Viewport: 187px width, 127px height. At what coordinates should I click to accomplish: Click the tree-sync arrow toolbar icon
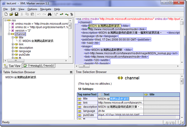click(56, 14)
